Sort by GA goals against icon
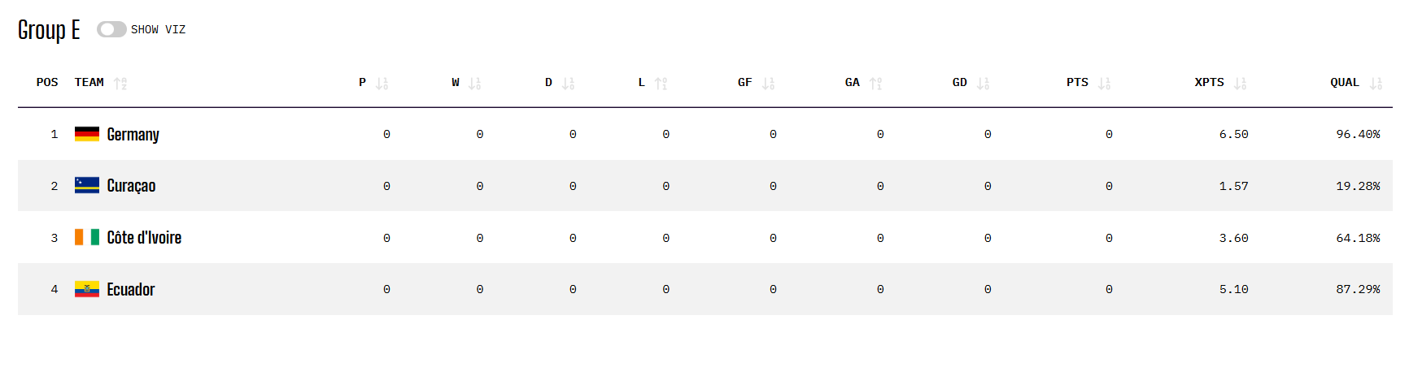The height and width of the screenshot is (367, 1409). tap(875, 83)
